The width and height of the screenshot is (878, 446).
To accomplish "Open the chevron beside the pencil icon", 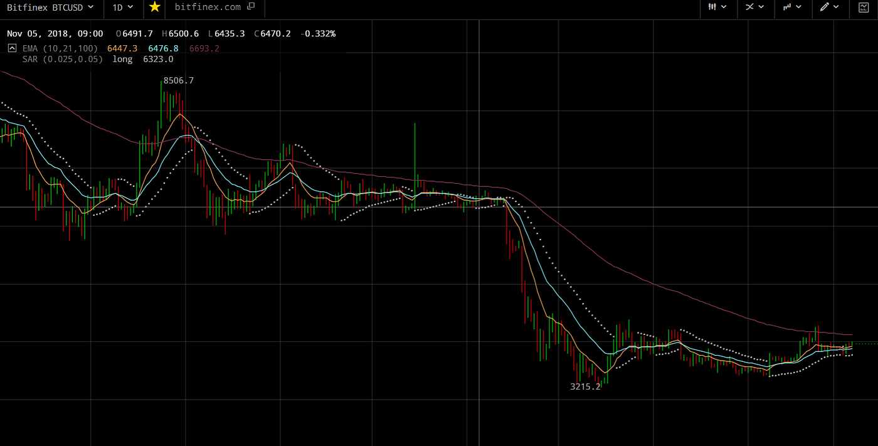I will click(837, 7).
